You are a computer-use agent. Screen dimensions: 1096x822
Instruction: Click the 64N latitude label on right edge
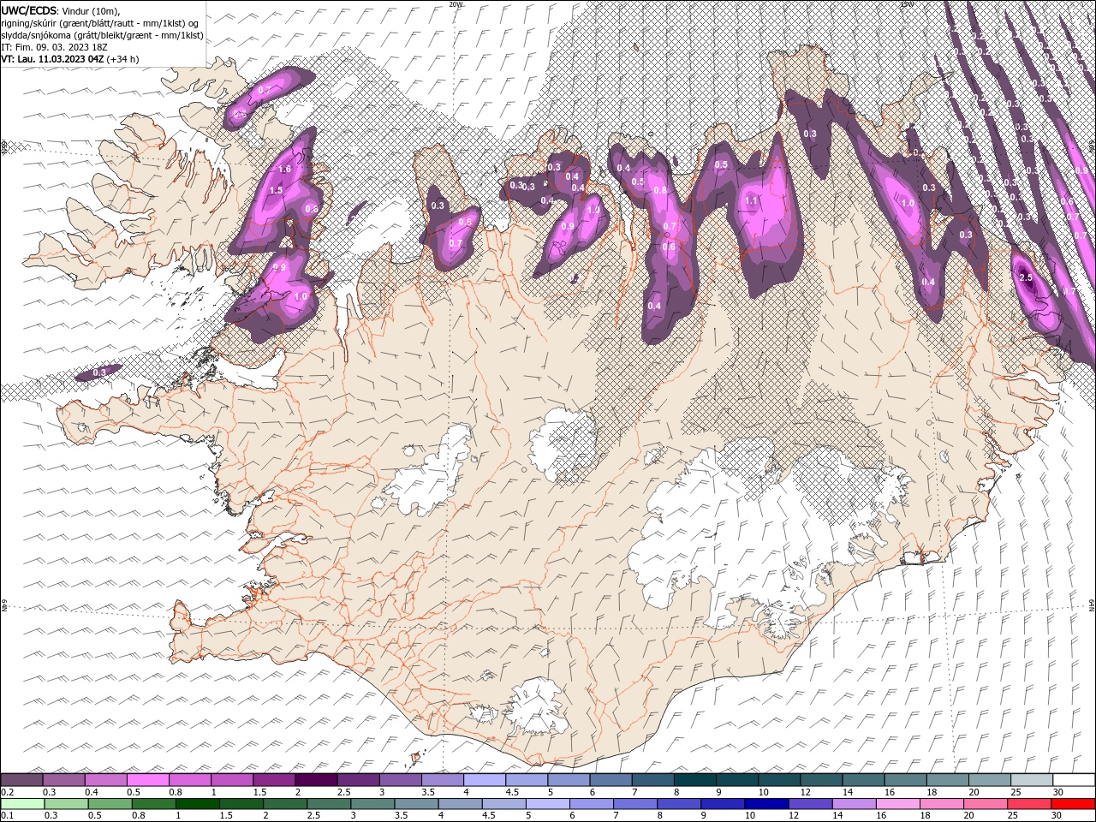(1092, 604)
